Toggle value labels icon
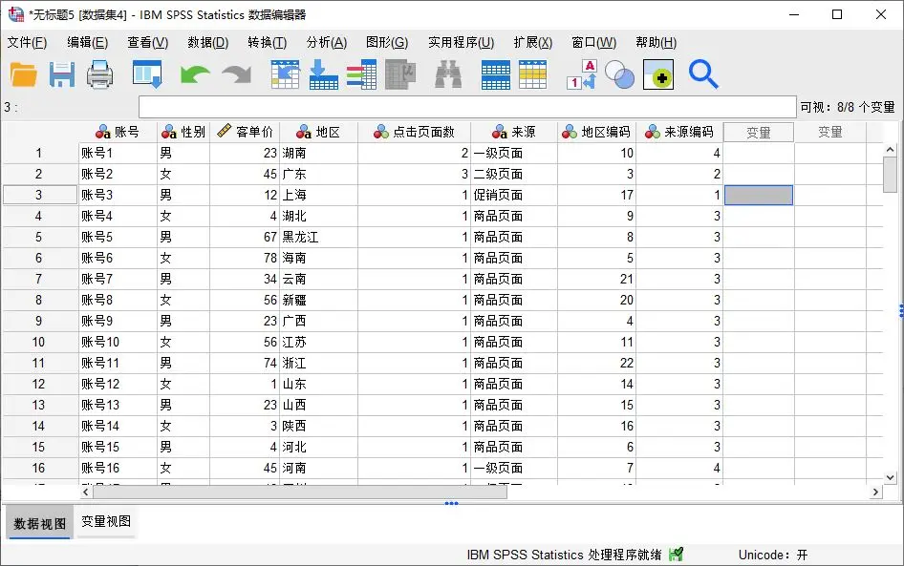 pos(581,74)
